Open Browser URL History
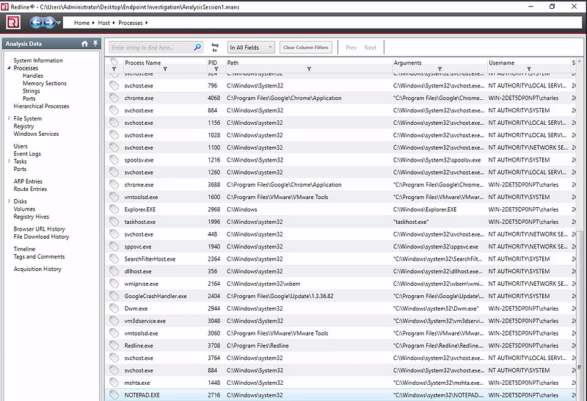This screenshot has height=401, width=587. 40,228
